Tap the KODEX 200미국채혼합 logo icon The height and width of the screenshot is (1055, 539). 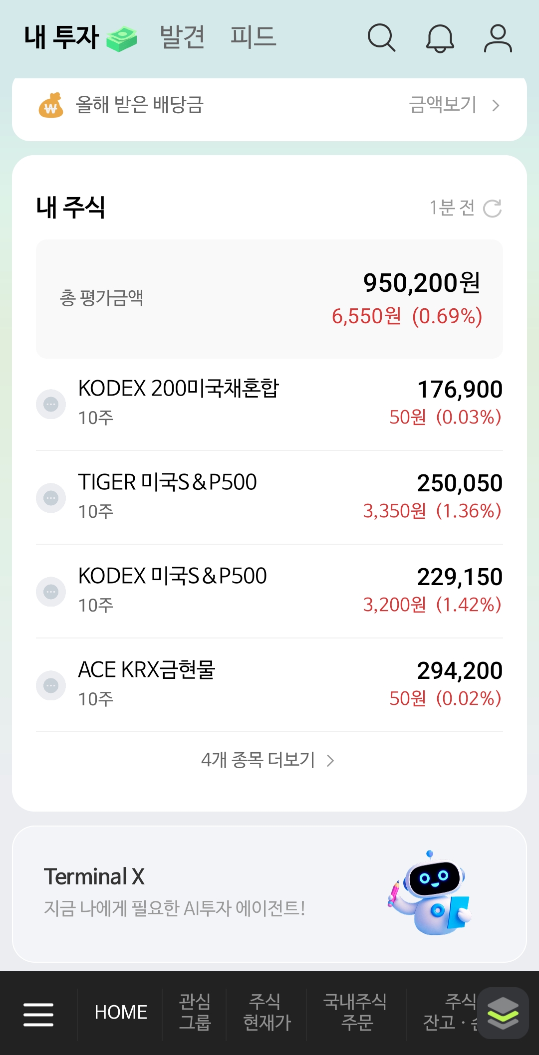tap(51, 404)
